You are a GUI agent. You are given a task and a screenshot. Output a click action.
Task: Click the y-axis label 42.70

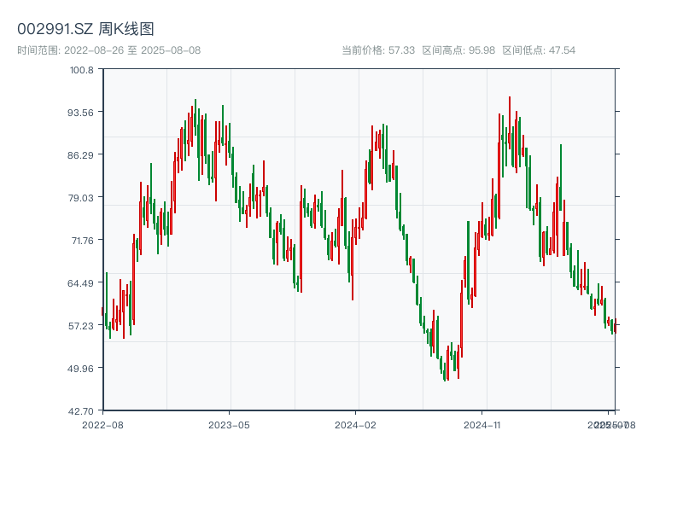(80, 411)
